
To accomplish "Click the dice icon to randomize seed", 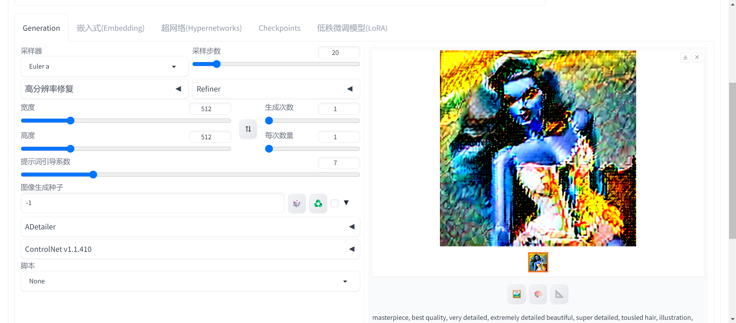I will (x=297, y=204).
